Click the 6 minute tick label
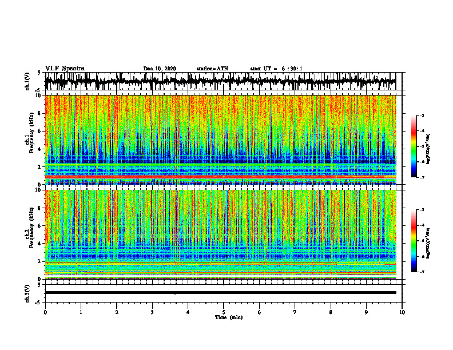This screenshot has width=453, height=350. [259, 312]
